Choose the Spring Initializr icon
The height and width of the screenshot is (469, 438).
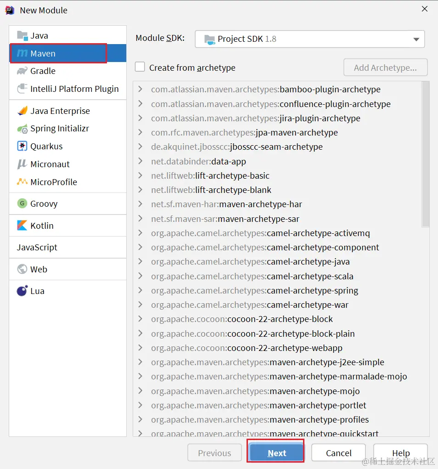click(22, 129)
